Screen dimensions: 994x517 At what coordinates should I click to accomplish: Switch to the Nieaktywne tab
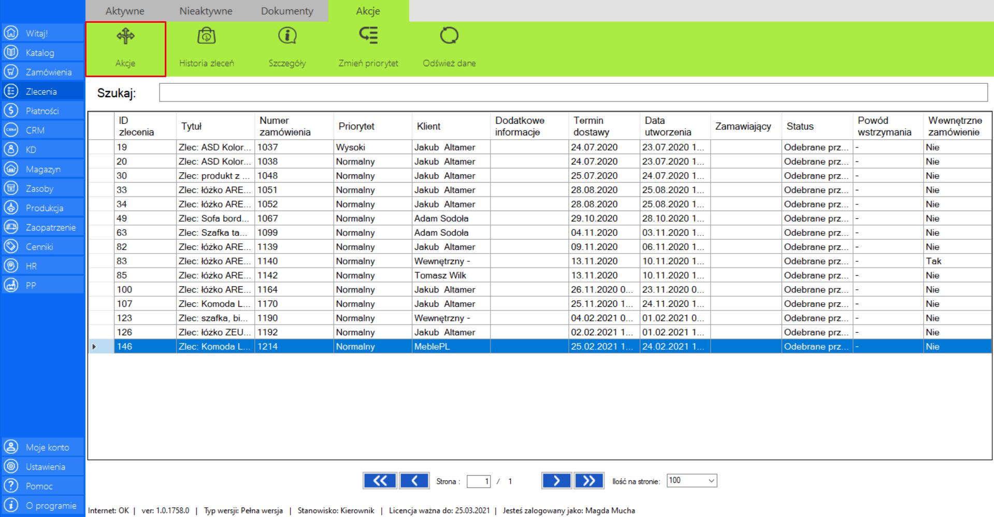click(206, 11)
